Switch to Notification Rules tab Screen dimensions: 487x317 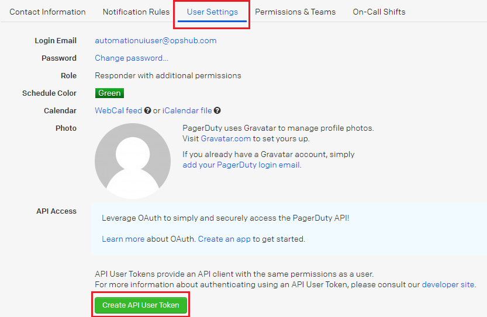point(136,12)
